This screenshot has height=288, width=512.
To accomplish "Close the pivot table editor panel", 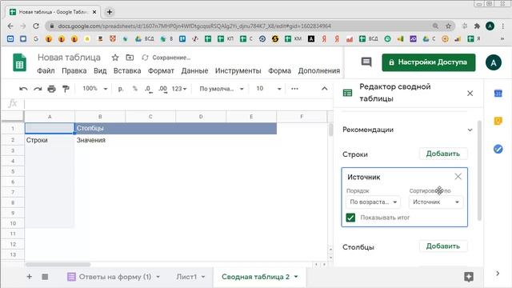I will pos(470,94).
